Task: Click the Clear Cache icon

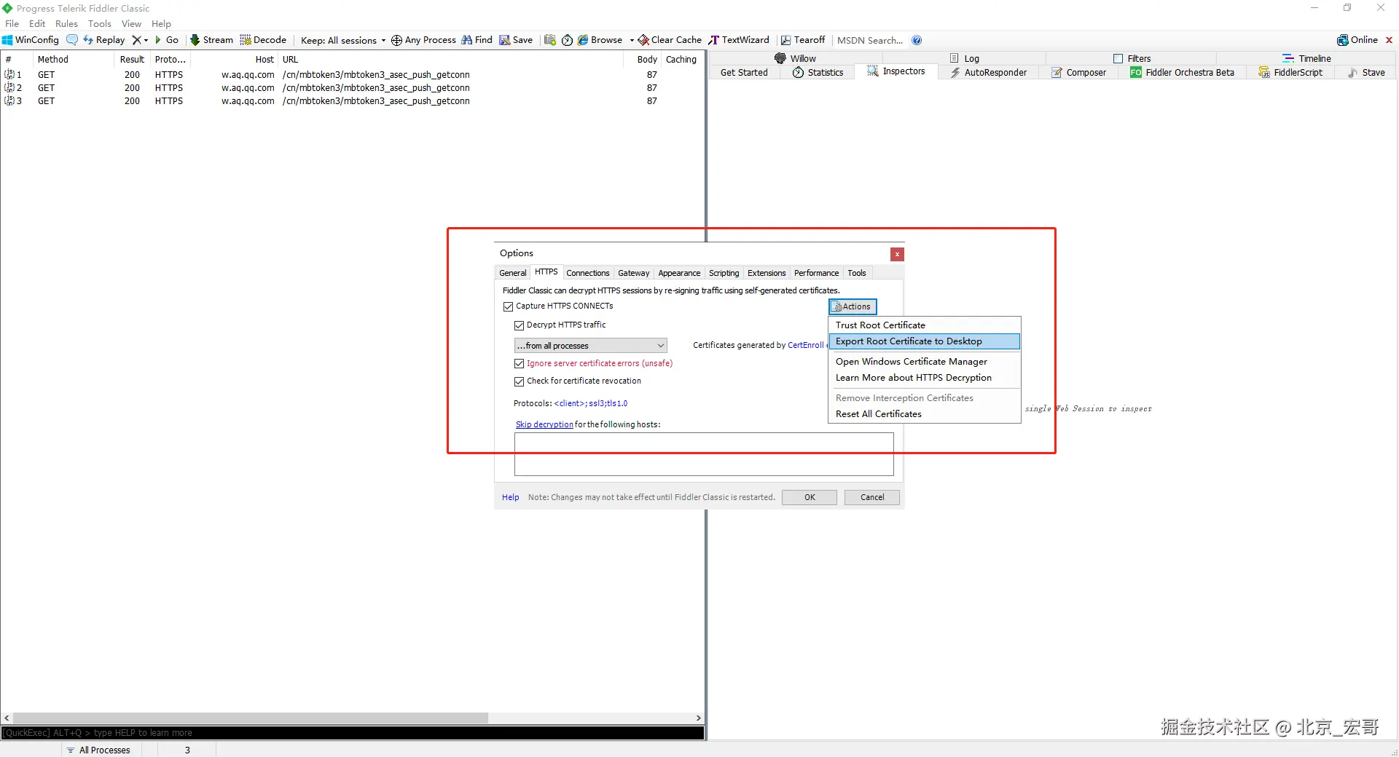Action: click(643, 40)
